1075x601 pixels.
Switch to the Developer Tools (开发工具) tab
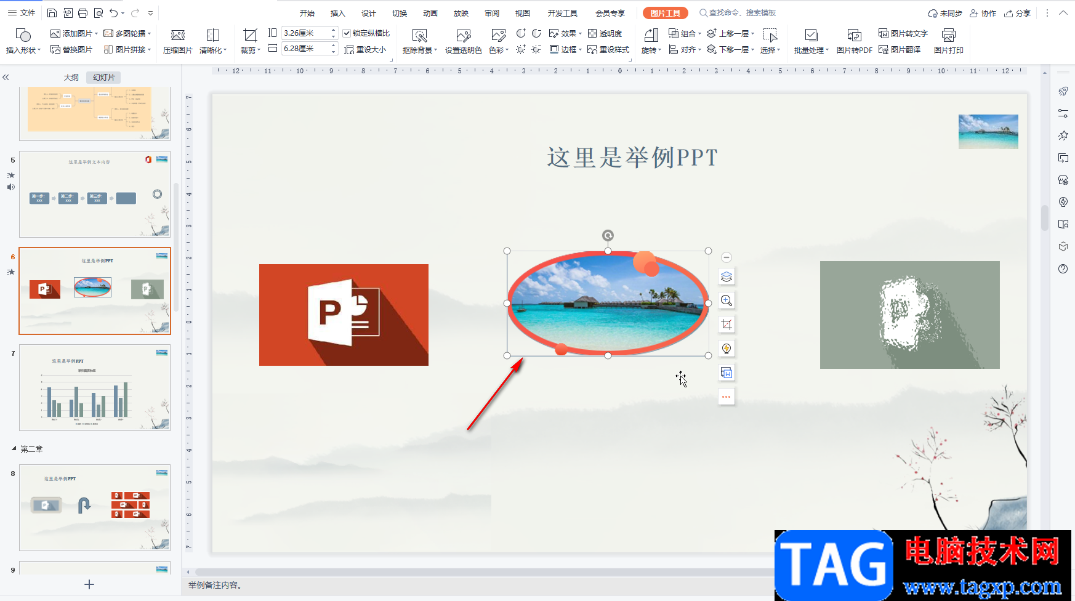pyautogui.click(x=563, y=13)
